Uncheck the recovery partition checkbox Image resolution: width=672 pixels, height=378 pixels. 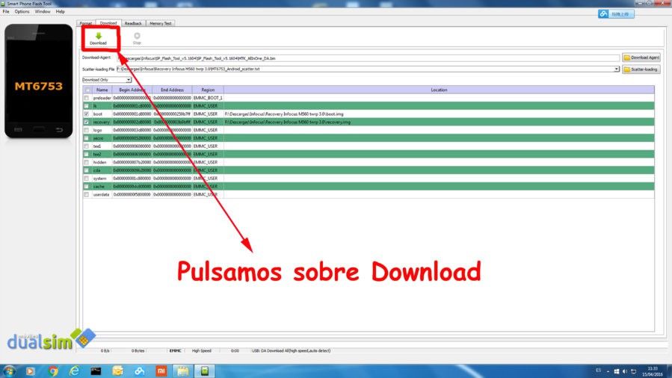[x=87, y=122]
